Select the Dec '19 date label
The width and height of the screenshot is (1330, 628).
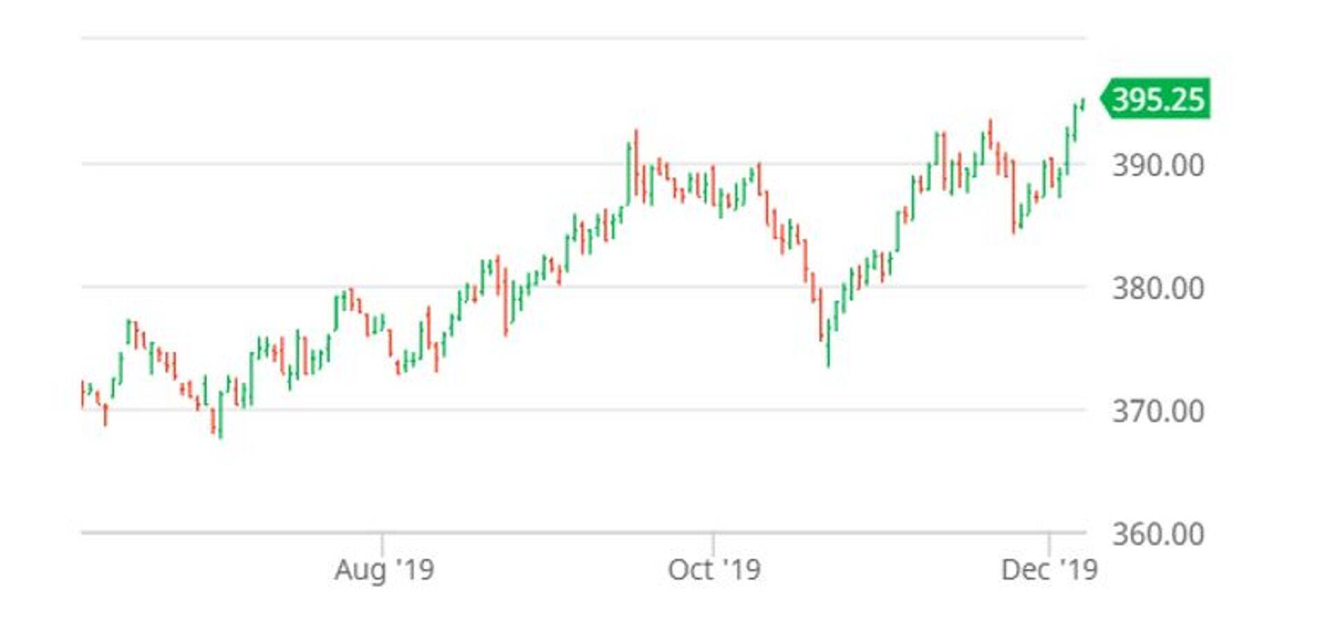coord(1049,570)
